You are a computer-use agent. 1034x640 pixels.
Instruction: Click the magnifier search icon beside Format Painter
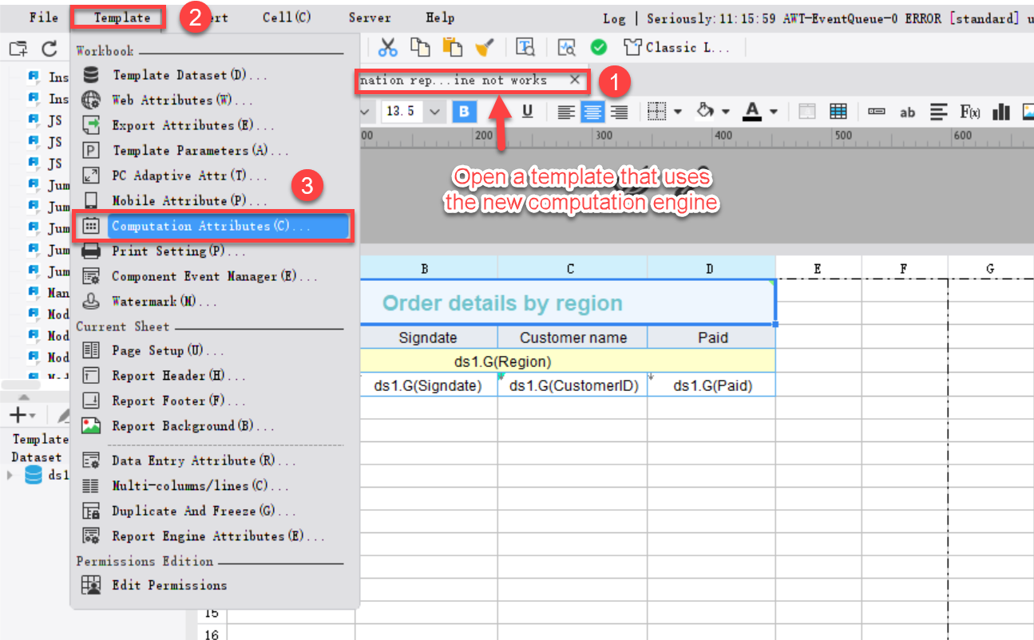[525, 48]
